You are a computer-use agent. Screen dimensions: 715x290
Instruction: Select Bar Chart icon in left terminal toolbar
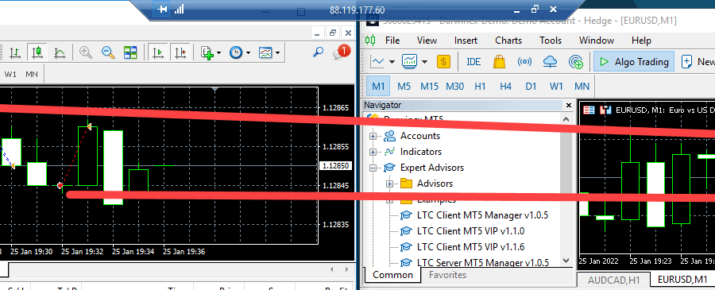pos(16,52)
